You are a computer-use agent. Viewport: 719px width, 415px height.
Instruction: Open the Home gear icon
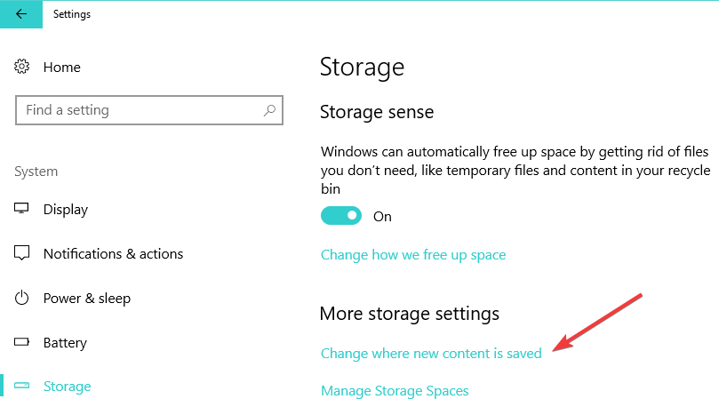coord(21,67)
